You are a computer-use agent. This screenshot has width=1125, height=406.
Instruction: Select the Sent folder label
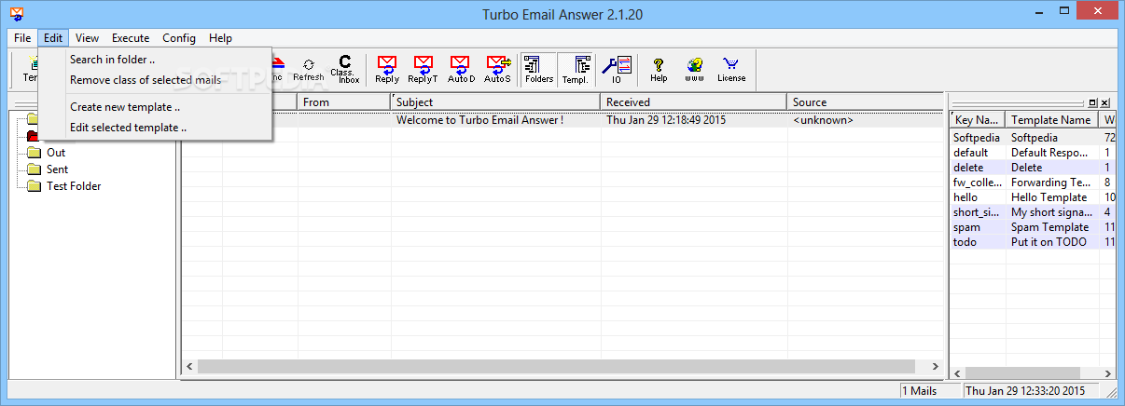[57, 169]
